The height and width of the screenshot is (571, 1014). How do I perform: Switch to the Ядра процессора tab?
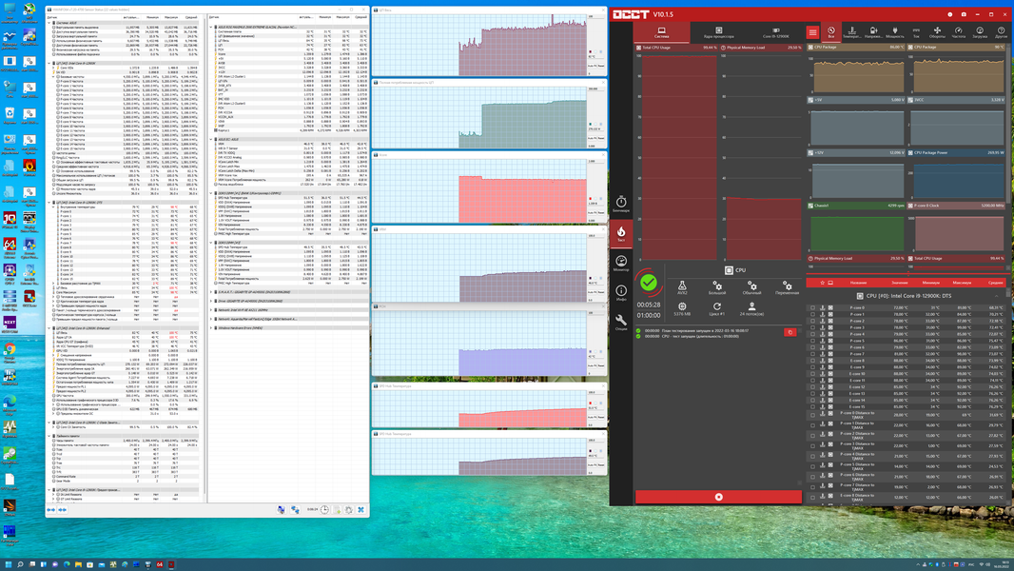[x=718, y=32]
